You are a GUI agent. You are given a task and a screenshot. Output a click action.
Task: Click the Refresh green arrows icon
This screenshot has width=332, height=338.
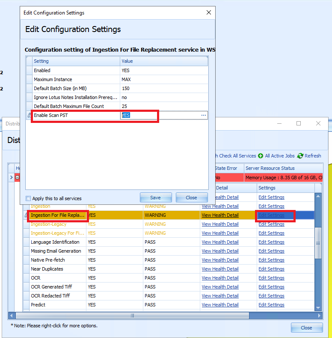click(x=300, y=156)
